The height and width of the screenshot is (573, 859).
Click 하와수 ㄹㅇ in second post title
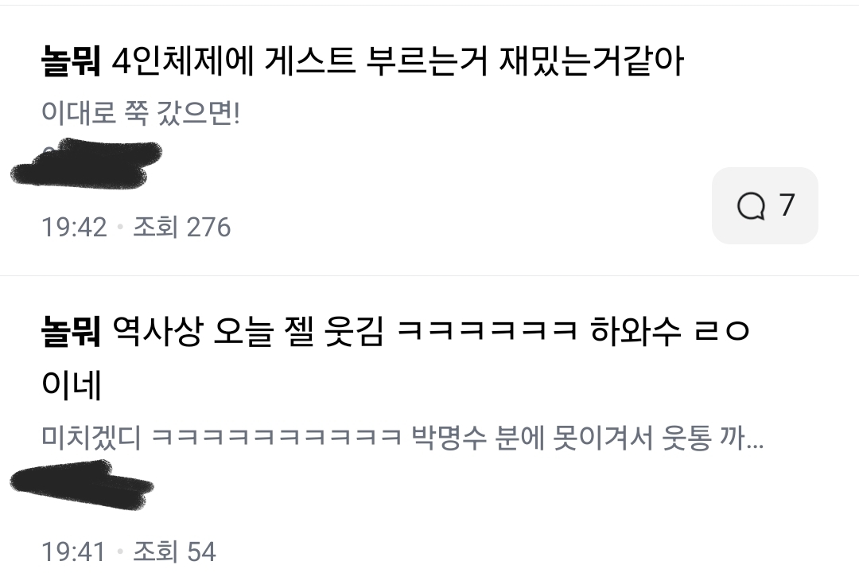coord(670,331)
